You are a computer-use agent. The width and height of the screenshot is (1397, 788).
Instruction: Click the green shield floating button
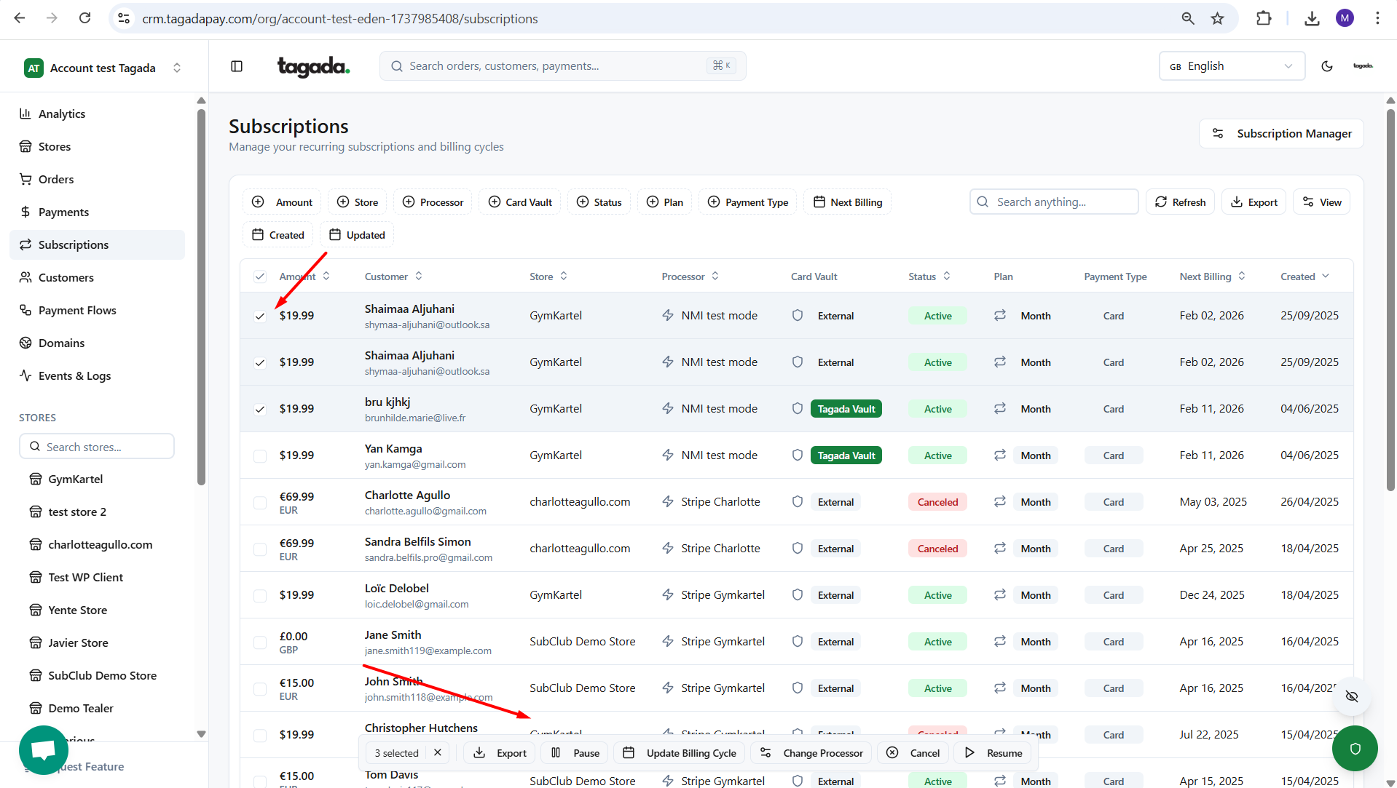(x=1355, y=748)
